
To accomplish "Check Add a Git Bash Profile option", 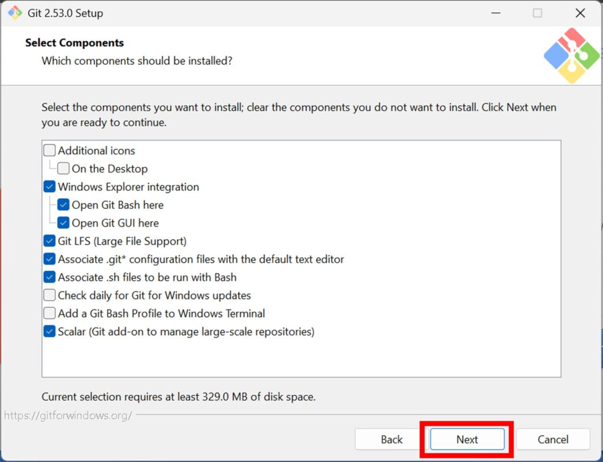I will click(49, 314).
